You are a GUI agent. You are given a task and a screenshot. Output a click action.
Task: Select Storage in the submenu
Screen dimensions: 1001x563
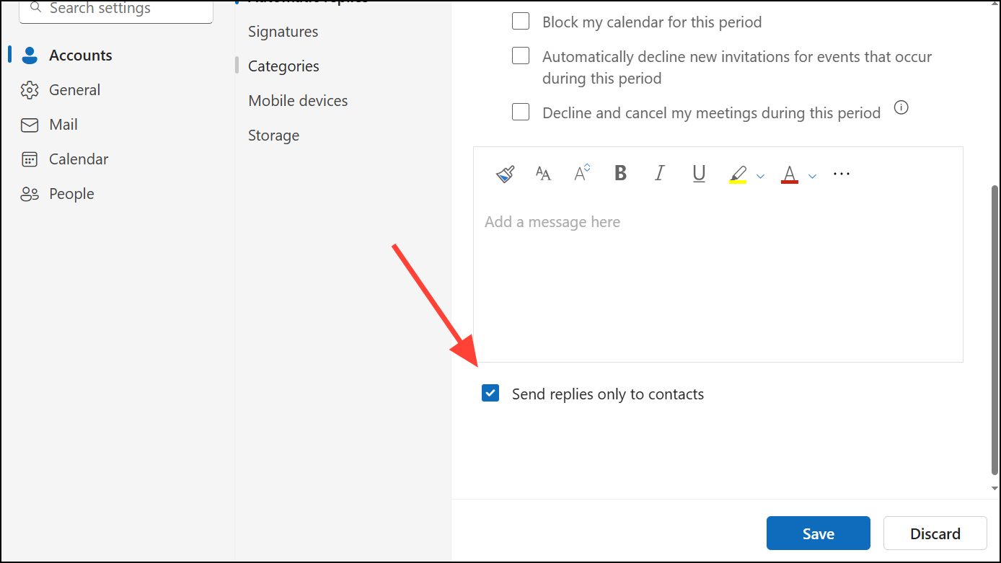(x=274, y=136)
